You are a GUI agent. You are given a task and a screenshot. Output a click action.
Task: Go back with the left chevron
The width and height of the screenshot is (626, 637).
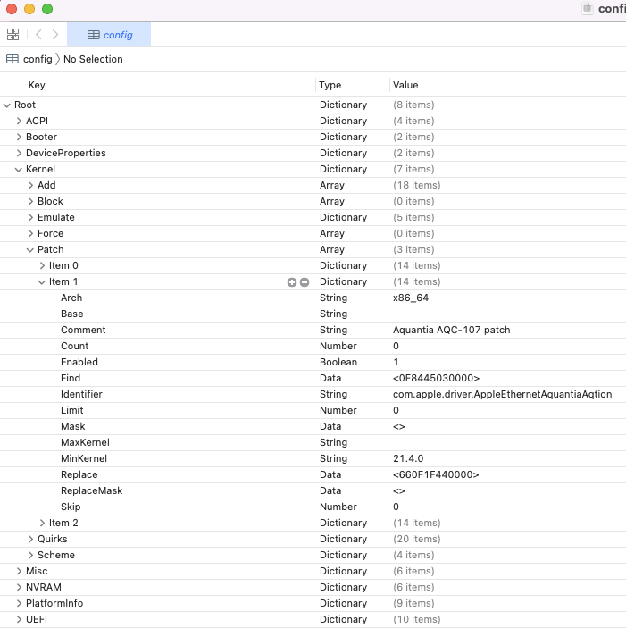coord(38,35)
